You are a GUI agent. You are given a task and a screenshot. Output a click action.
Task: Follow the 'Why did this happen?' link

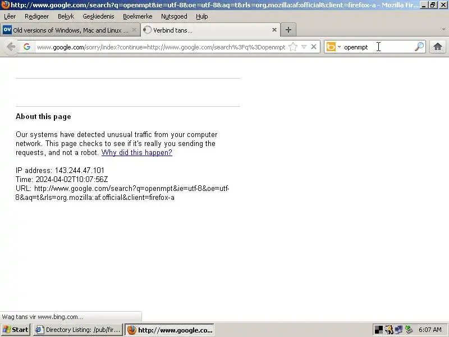coord(137,152)
